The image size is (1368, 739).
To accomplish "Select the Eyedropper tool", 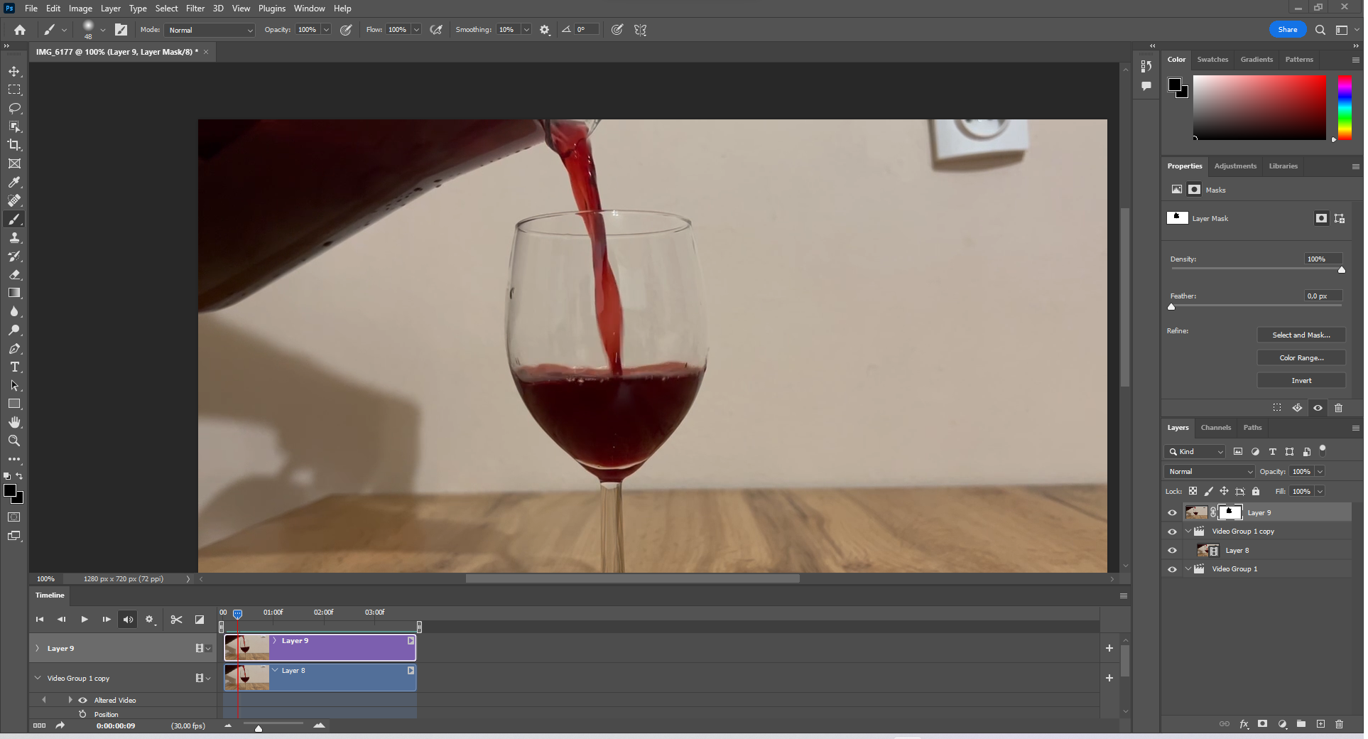I will [14, 182].
